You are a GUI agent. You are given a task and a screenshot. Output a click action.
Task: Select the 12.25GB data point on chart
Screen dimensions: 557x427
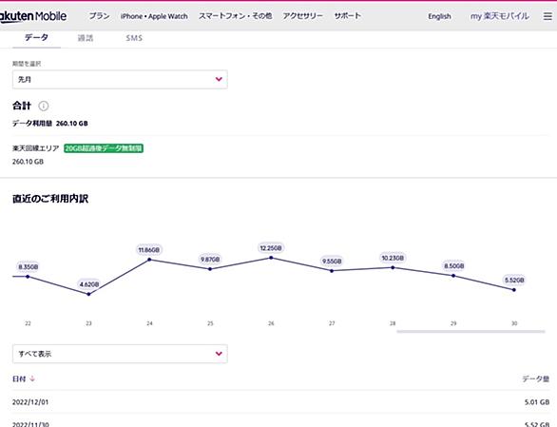click(271, 258)
